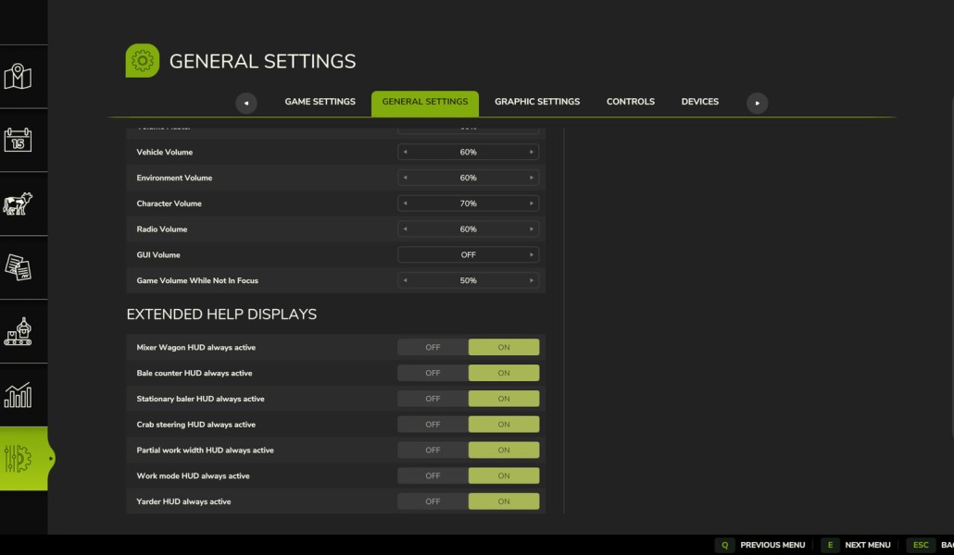Open the contracts documents icon

pos(18,267)
